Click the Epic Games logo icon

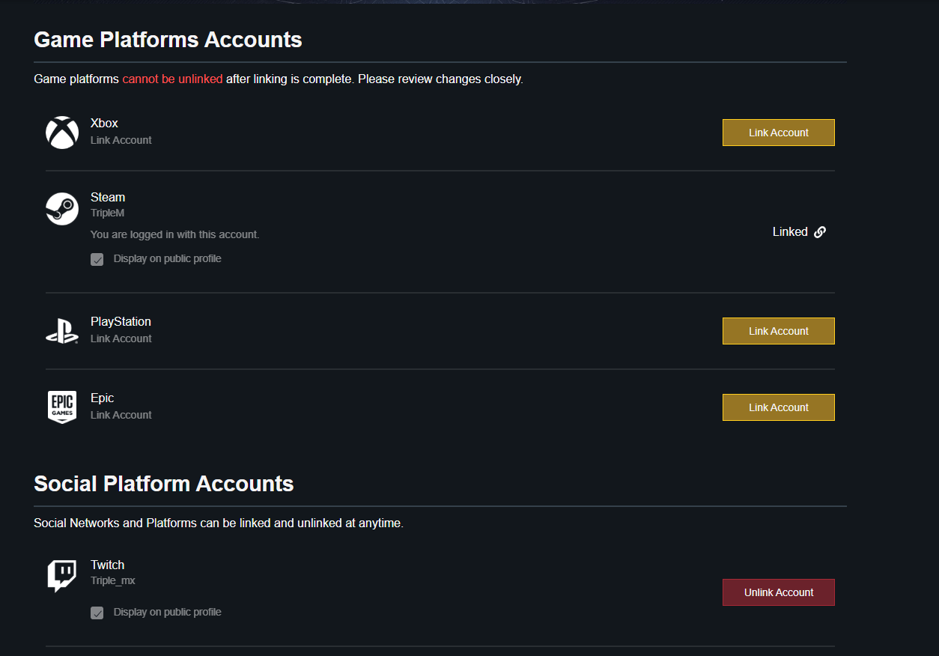pos(62,407)
